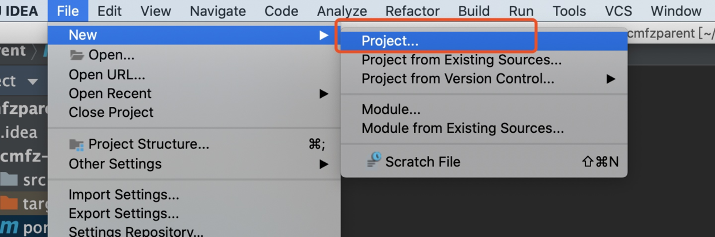Click Close Project menu entry
Image resolution: width=715 pixels, height=237 pixels.
(111, 112)
